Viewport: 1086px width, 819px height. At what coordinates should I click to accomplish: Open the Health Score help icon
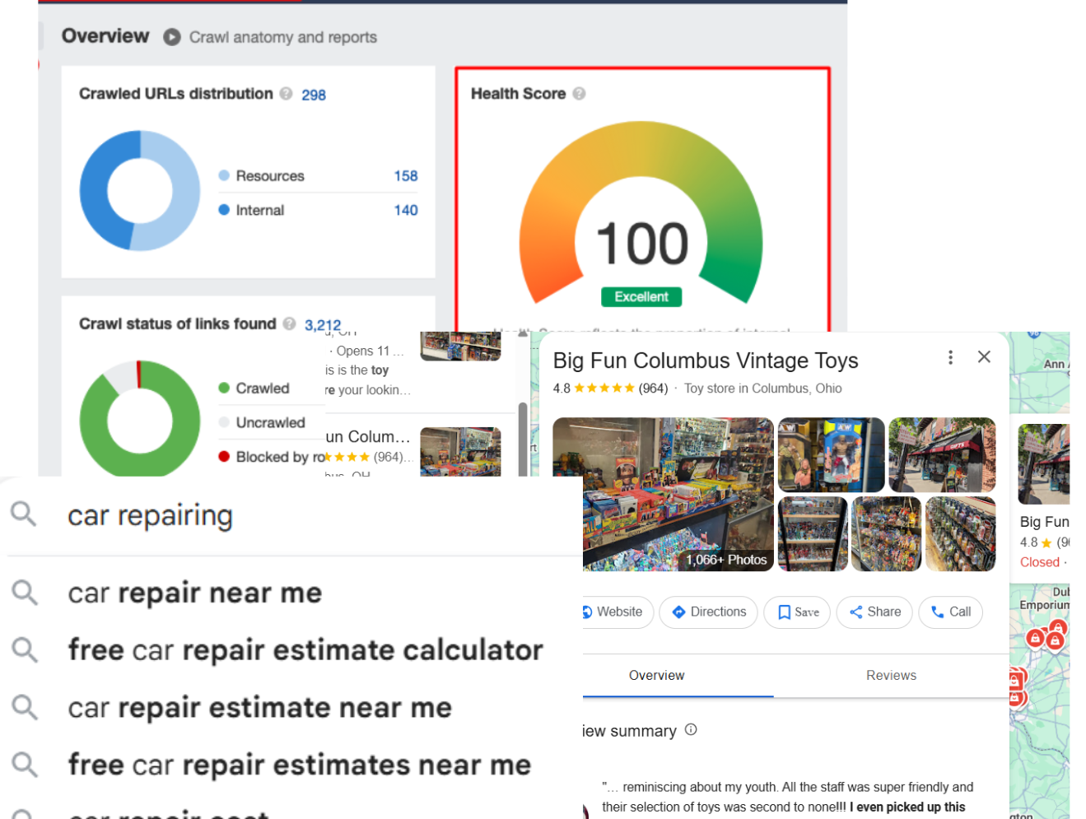579,94
